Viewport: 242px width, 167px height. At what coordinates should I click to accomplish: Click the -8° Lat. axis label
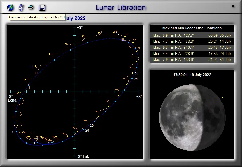(x=83, y=156)
